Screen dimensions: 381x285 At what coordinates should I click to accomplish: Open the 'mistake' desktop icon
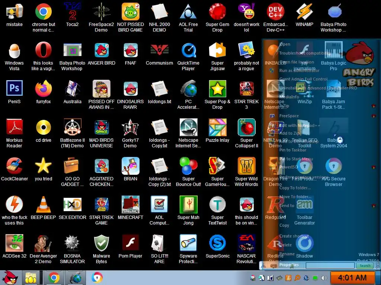click(15, 12)
